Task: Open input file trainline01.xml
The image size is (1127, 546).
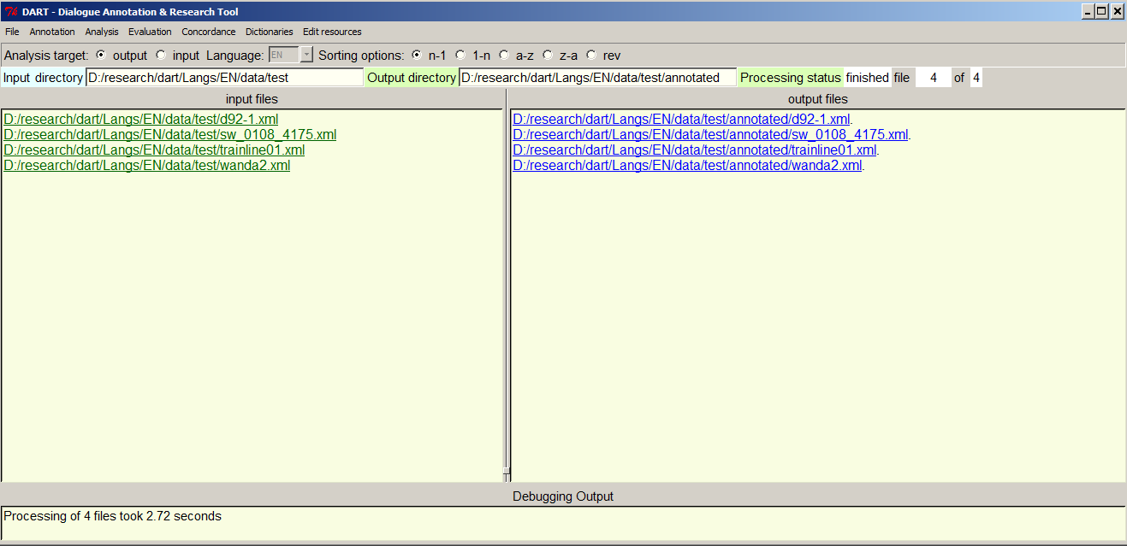Action: click(x=154, y=150)
